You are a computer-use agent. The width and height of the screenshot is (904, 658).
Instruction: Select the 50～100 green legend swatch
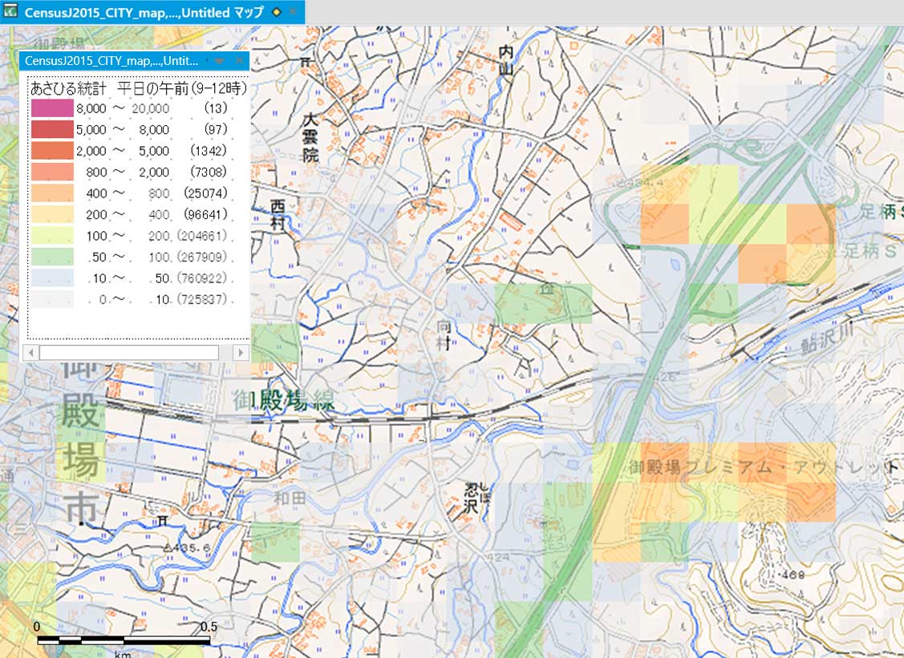[51, 258]
